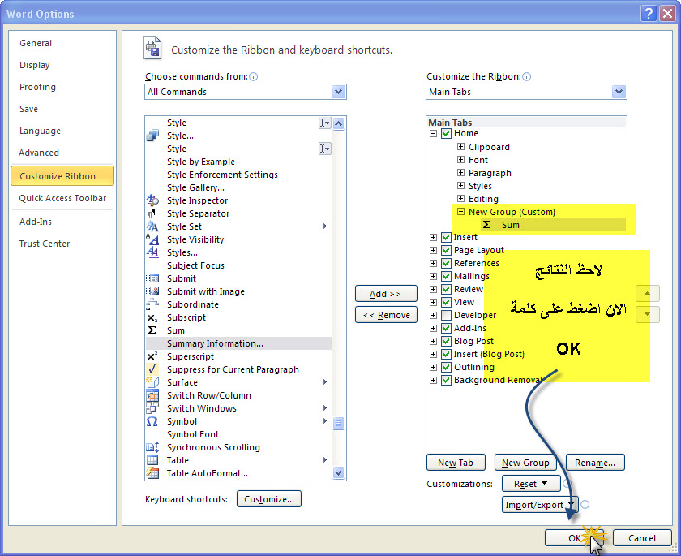Open the Advanced options category
This screenshot has height=556, width=681.
click(x=39, y=153)
